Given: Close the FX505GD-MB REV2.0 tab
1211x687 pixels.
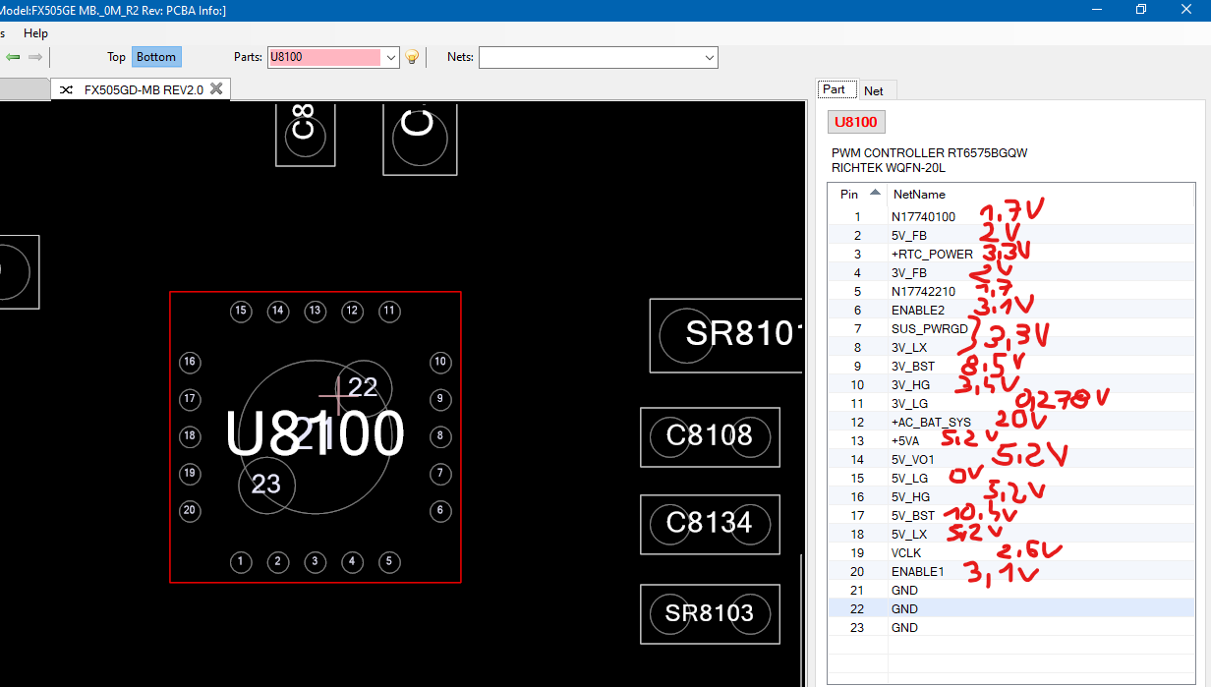Looking at the screenshot, I should click(x=216, y=89).
